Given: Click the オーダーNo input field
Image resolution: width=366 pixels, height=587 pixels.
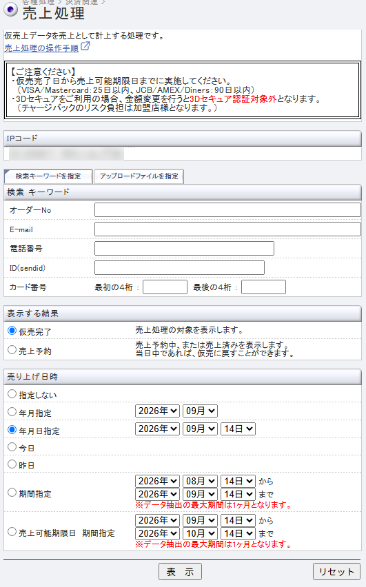Looking at the screenshot, I should pos(227,210).
